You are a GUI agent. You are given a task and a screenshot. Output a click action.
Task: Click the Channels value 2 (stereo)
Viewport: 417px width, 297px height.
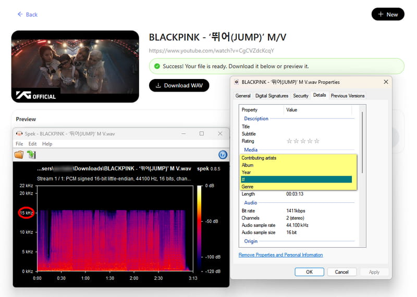point(295,218)
